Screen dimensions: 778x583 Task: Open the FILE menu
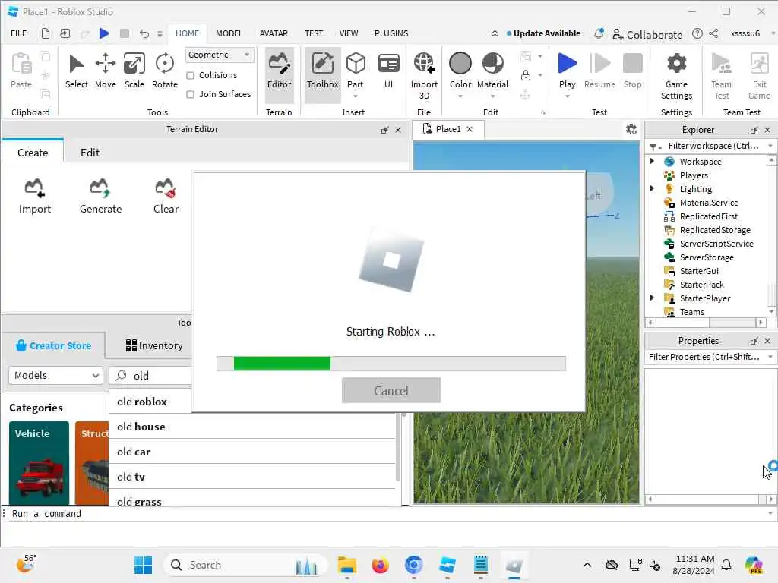[19, 33]
